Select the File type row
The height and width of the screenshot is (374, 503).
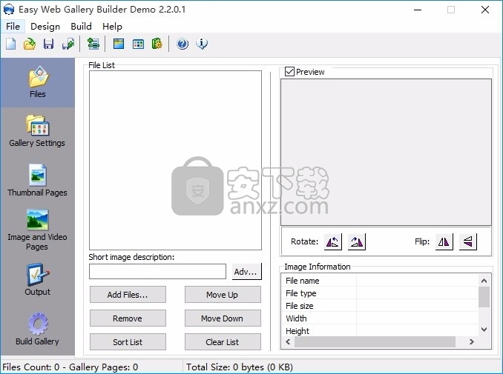(x=380, y=293)
